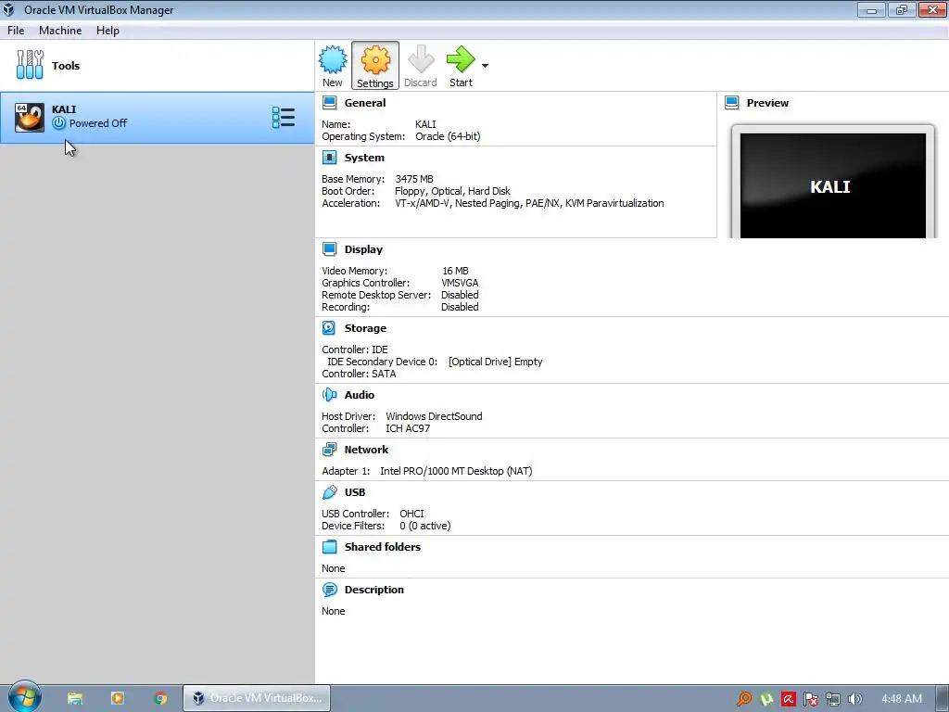The image size is (949, 712).
Task: Click the volume speaker tray icon
Action: point(854,699)
